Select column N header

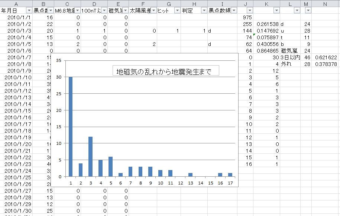(326, 3)
